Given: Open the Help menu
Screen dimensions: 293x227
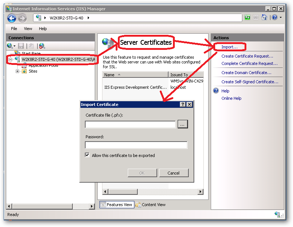Looking at the screenshot, I should point(43,29).
